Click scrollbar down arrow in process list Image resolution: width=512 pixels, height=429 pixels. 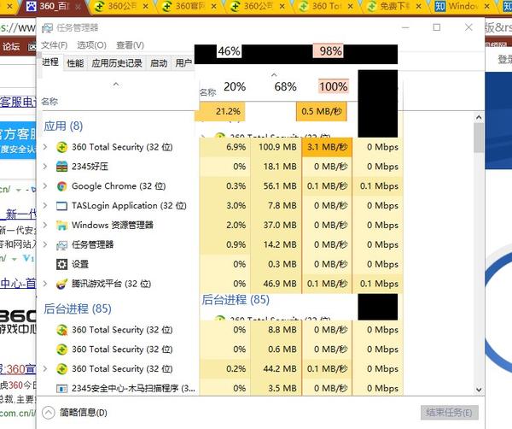pyautogui.click(x=479, y=390)
